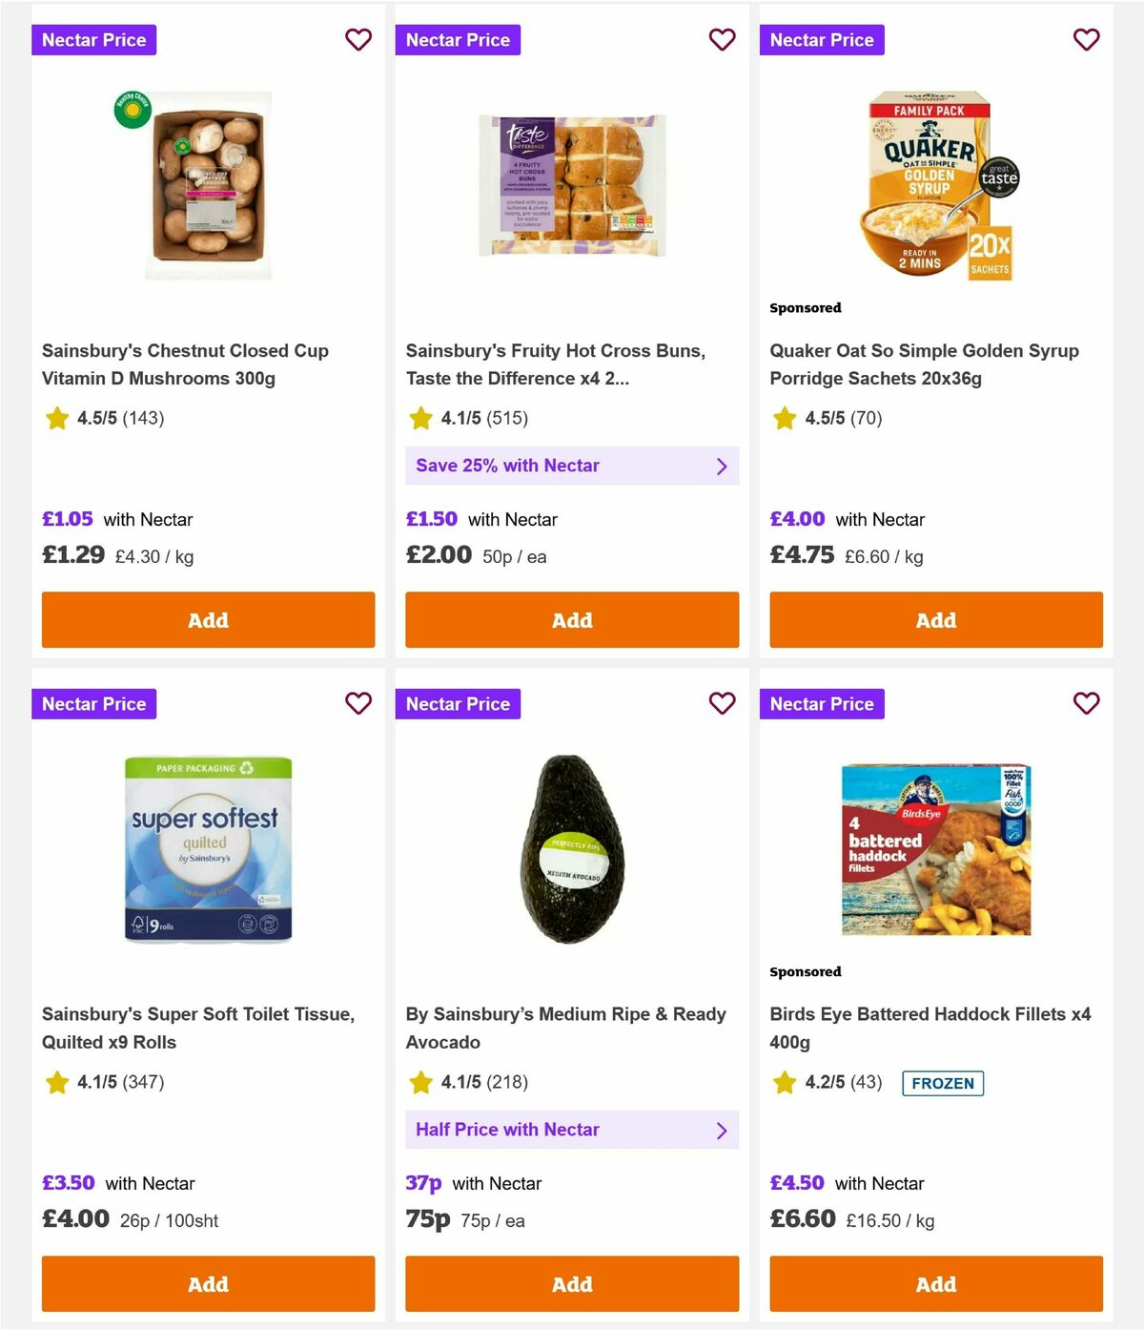Expand the Half Price with Nectar offer
This screenshot has height=1331, width=1144.
click(x=722, y=1130)
